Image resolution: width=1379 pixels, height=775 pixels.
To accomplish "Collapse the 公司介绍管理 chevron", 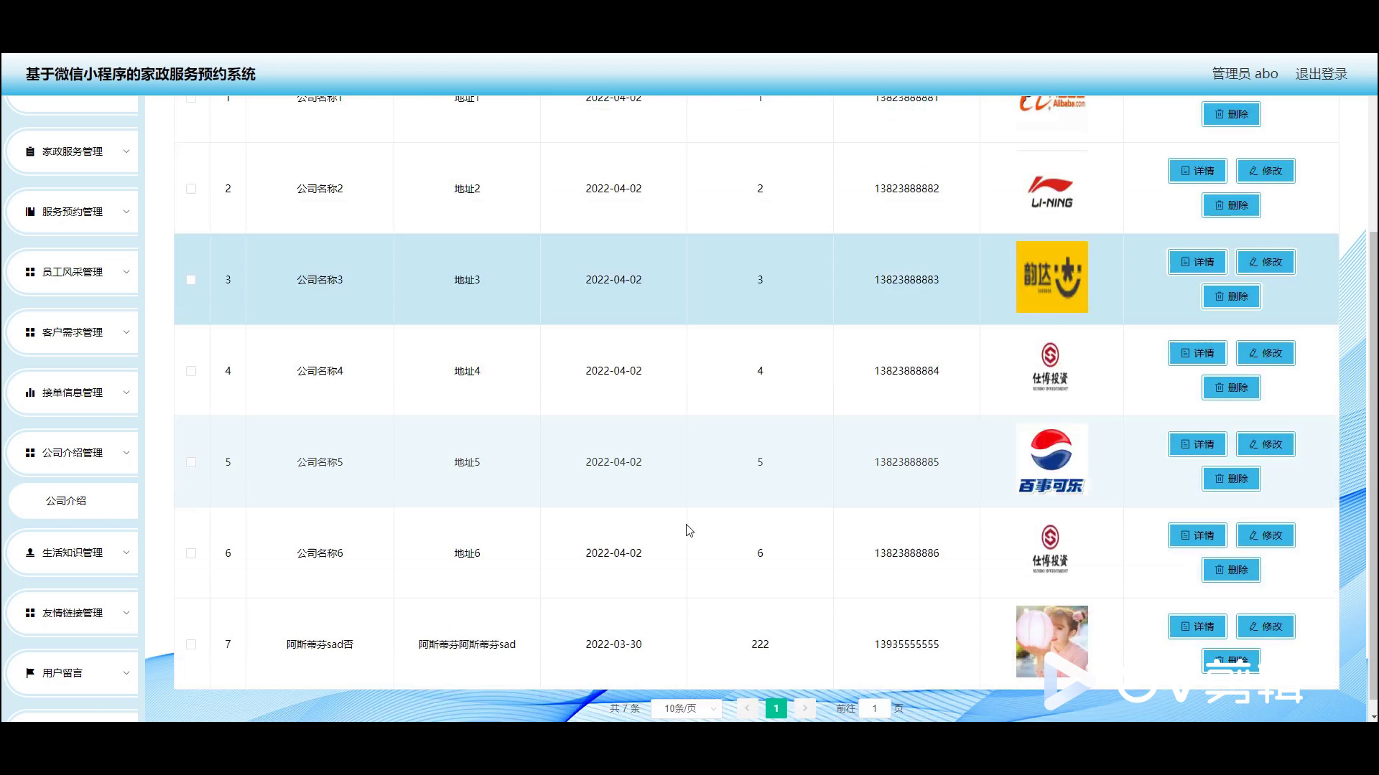I will 126,453.
